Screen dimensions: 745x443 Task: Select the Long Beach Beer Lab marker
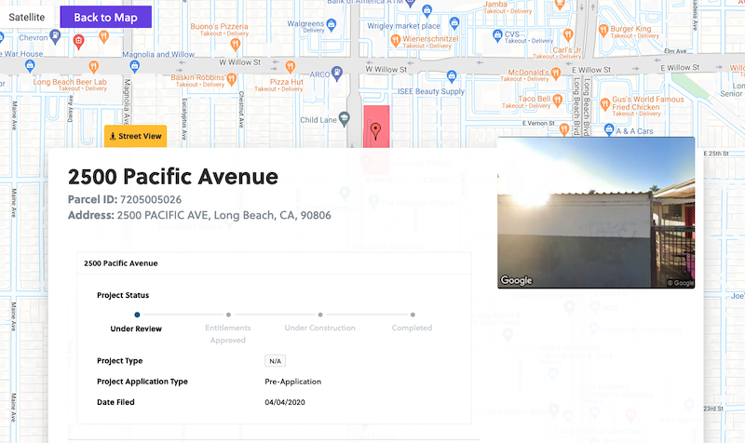pos(94,66)
